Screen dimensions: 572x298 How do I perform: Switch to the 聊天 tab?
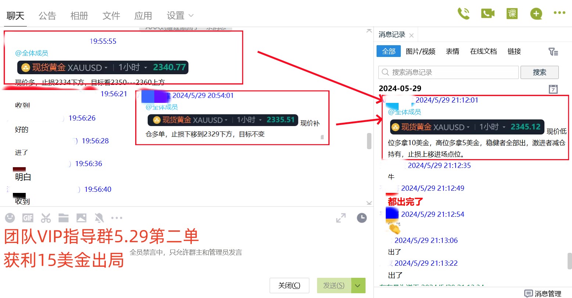click(15, 16)
